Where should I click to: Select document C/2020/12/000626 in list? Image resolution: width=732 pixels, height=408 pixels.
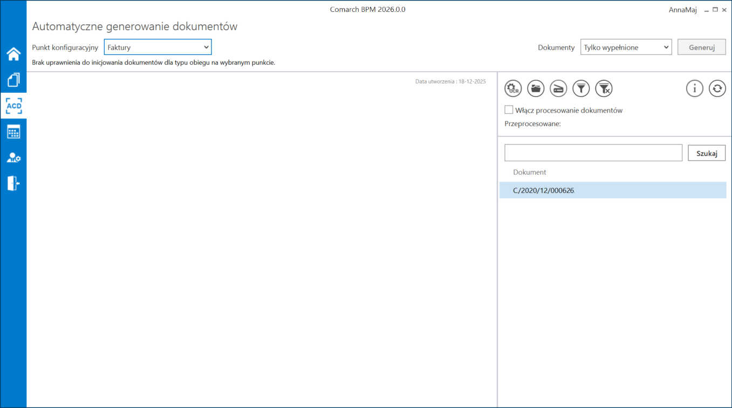point(544,190)
